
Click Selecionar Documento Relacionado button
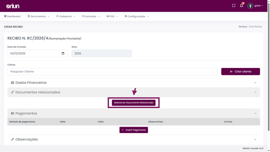[134, 103]
